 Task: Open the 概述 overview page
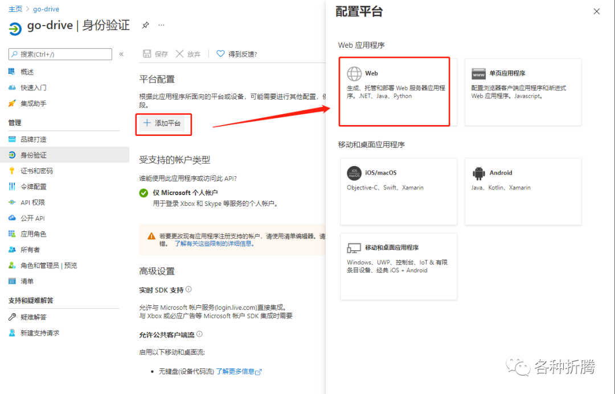coord(27,72)
